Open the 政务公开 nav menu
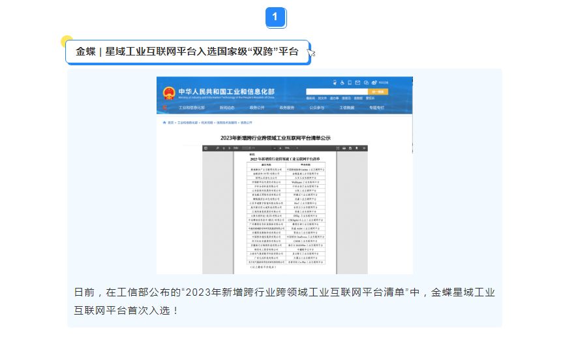The height and width of the screenshot is (344, 563). click(x=257, y=108)
